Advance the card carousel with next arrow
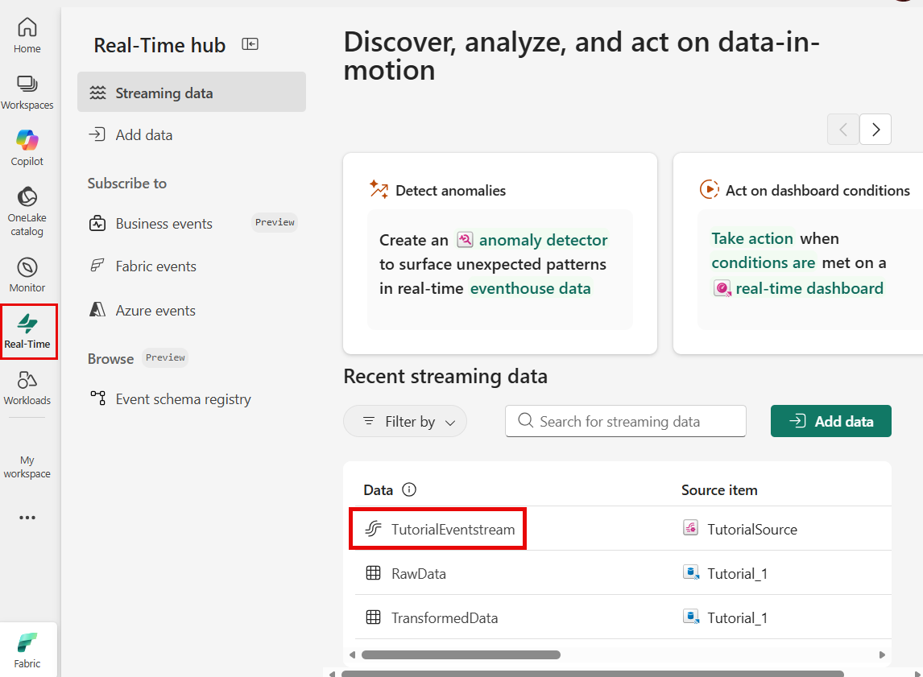The width and height of the screenshot is (923, 677). (x=875, y=129)
